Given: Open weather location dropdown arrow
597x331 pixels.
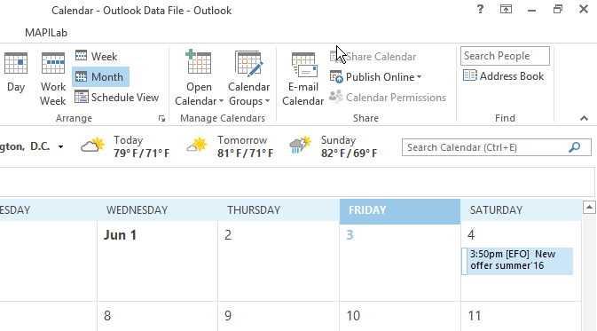Looking at the screenshot, I should point(60,146).
